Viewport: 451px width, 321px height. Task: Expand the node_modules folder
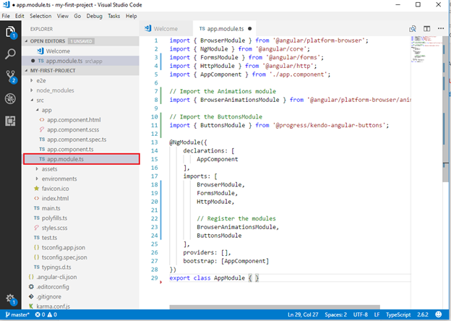(x=56, y=91)
